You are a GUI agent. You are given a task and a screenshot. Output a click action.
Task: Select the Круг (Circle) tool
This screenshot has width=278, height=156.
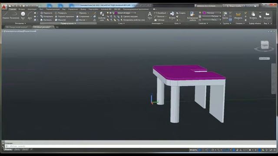click(x=23, y=16)
